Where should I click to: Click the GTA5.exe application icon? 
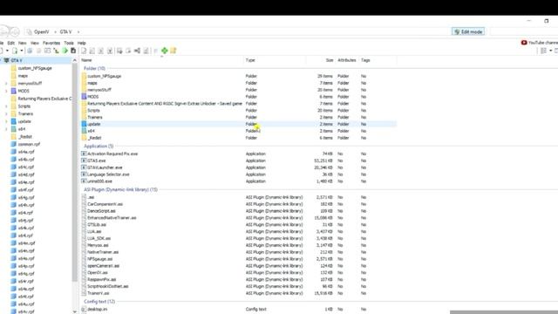click(84, 160)
